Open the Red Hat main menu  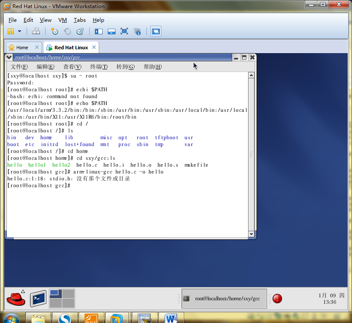click(16, 298)
